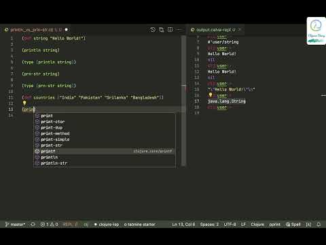326x245 pixels.
Task: Change file encoding via 'UTF-8'
Action: pos(230,225)
